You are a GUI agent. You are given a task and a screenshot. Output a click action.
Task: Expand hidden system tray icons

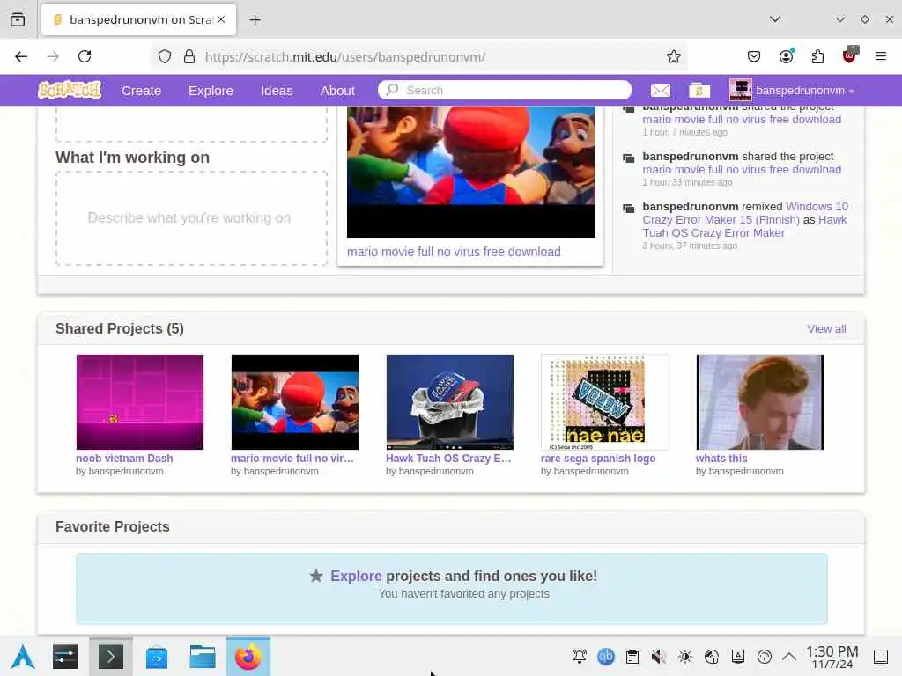click(789, 657)
